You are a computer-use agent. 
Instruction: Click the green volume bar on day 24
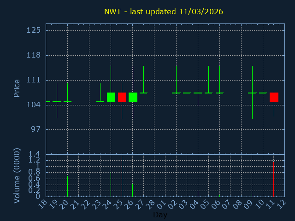111,184
